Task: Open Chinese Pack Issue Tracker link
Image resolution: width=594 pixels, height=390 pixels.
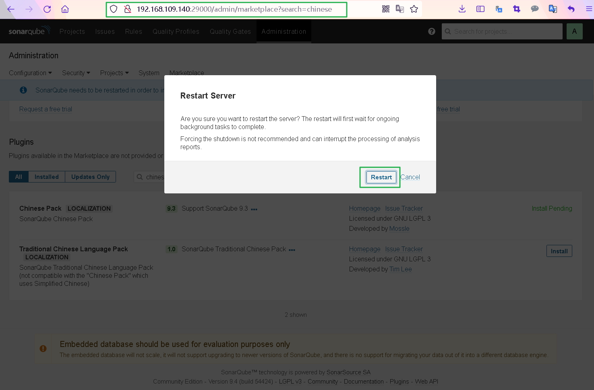Action: 404,208
